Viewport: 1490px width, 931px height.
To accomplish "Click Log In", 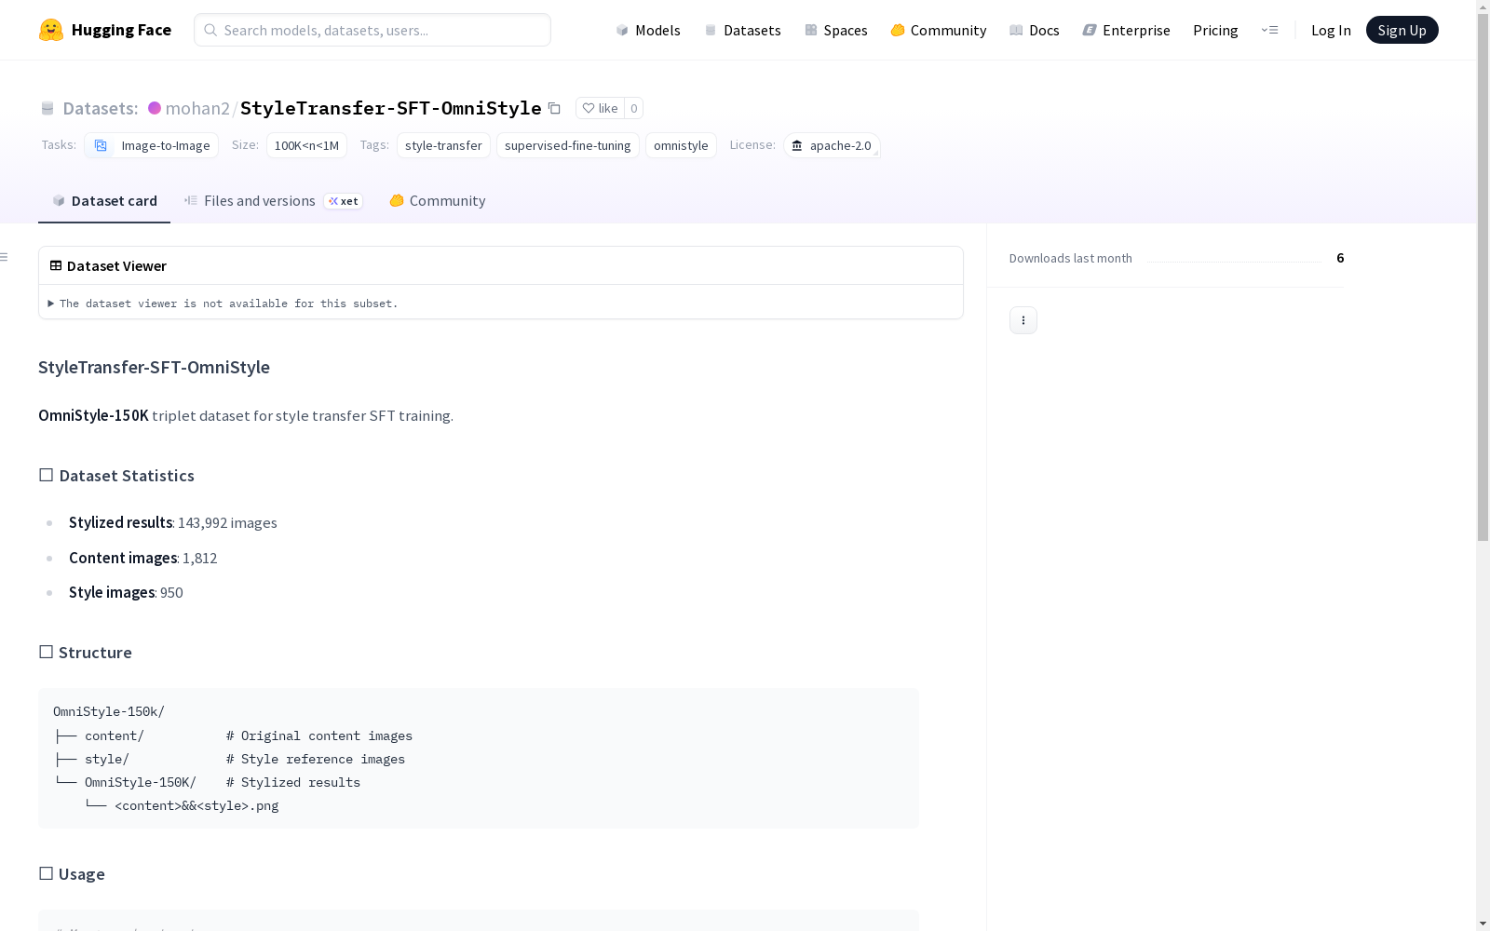I will (x=1331, y=30).
